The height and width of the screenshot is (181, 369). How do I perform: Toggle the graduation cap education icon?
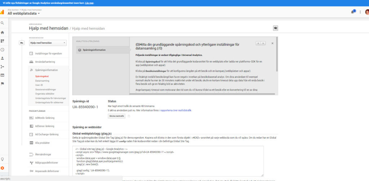click(x=275, y=28)
